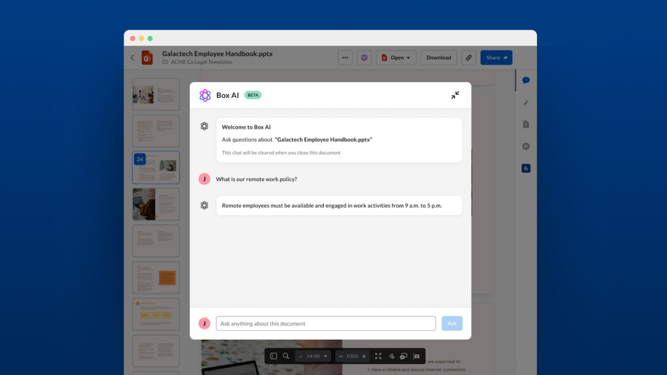Expand the Open dropdown button
The height and width of the screenshot is (375, 667).
click(x=396, y=58)
